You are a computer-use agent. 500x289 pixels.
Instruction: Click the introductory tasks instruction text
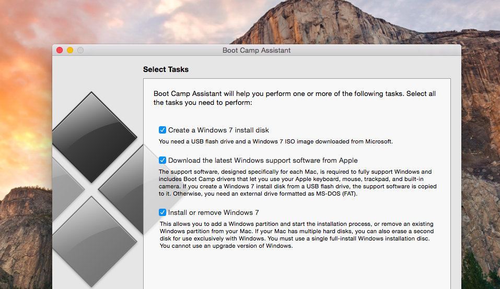(x=295, y=98)
